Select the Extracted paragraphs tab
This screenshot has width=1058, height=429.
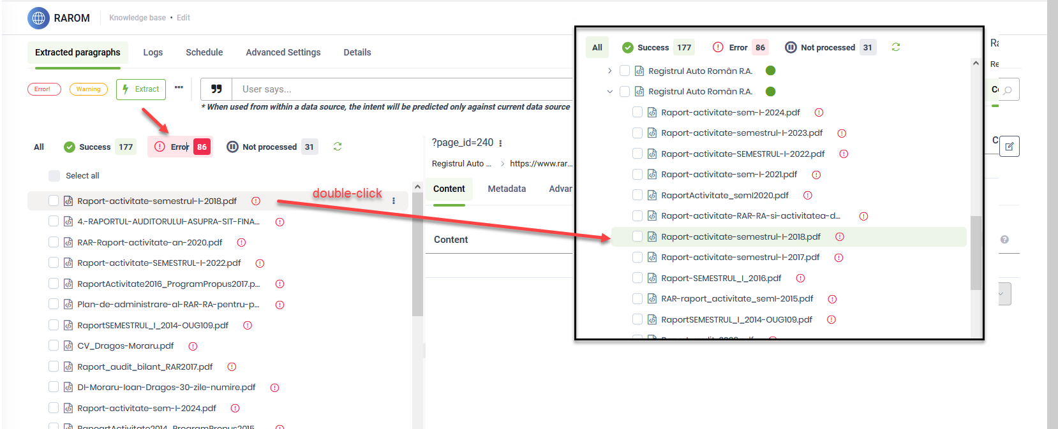pos(78,52)
